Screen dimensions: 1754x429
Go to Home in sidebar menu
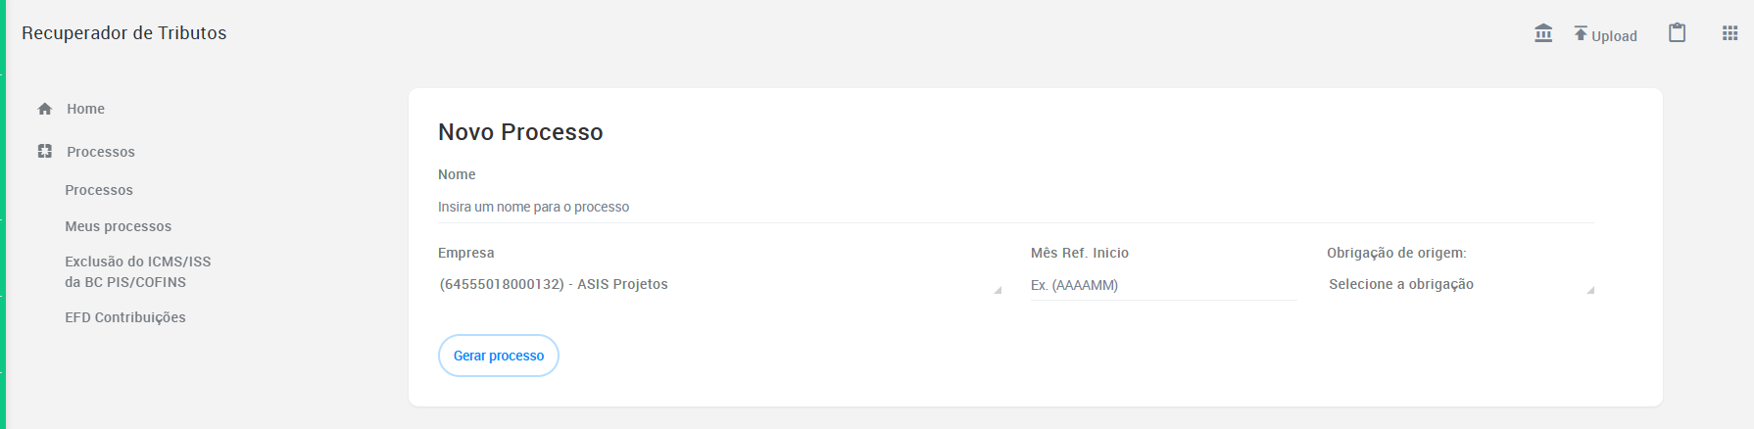[85, 109]
